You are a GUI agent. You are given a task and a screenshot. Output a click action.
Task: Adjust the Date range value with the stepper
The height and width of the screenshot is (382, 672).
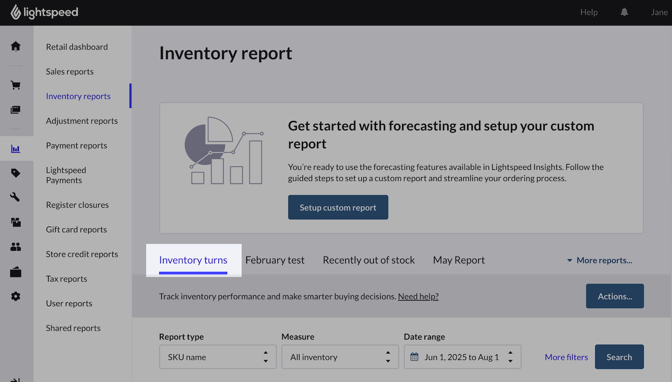[x=511, y=357]
